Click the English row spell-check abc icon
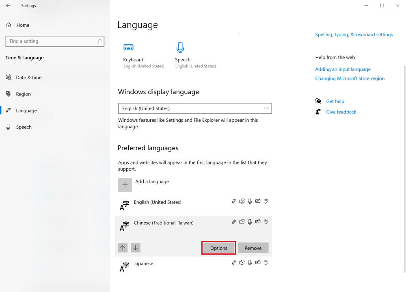 point(266,201)
